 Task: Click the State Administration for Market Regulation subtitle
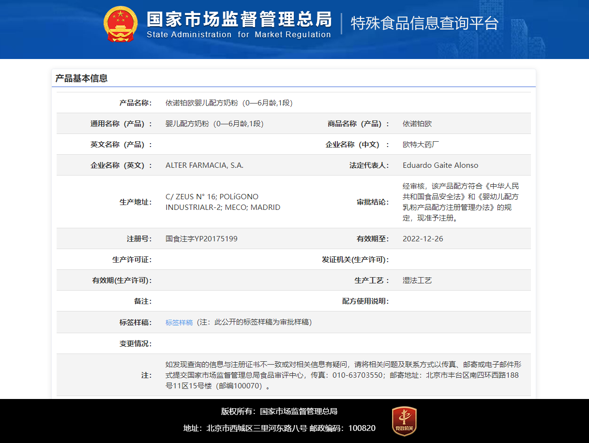tap(239, 34)
